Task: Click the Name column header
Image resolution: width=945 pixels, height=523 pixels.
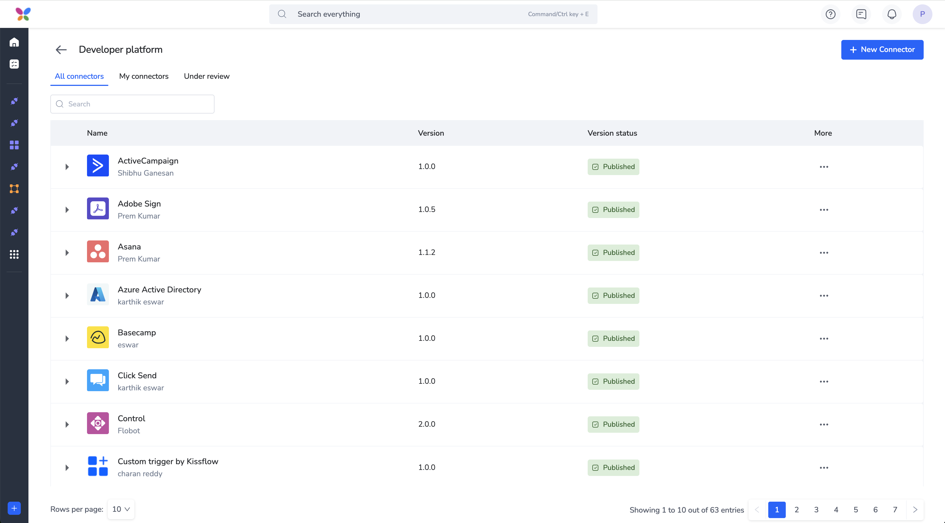Action: (97, 133)
